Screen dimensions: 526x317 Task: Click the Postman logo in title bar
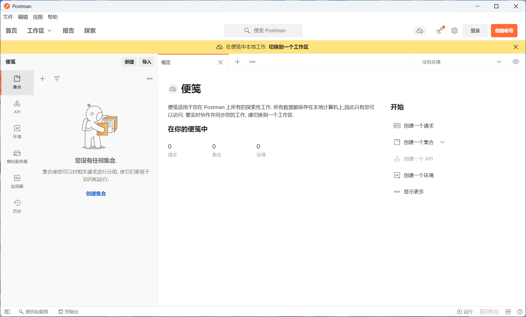coord(7,6)
